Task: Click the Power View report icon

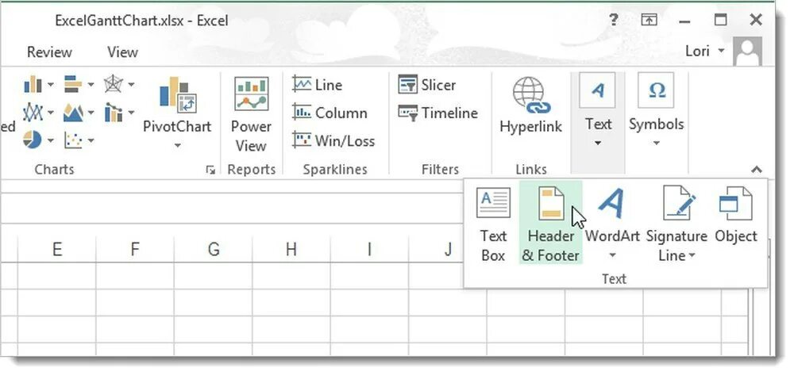Action: 250,113
